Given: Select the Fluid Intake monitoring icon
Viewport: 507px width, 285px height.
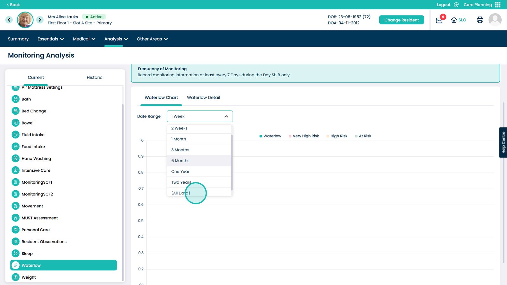Looking at the screenshot, I should [x=16, y=135].
